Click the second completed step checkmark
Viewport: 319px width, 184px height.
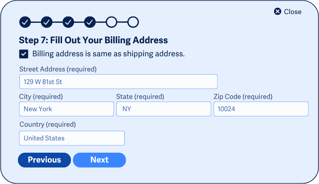(47, 22)
